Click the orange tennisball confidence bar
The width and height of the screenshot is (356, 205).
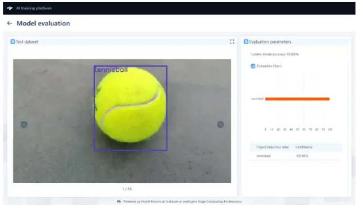click(297, 99)
